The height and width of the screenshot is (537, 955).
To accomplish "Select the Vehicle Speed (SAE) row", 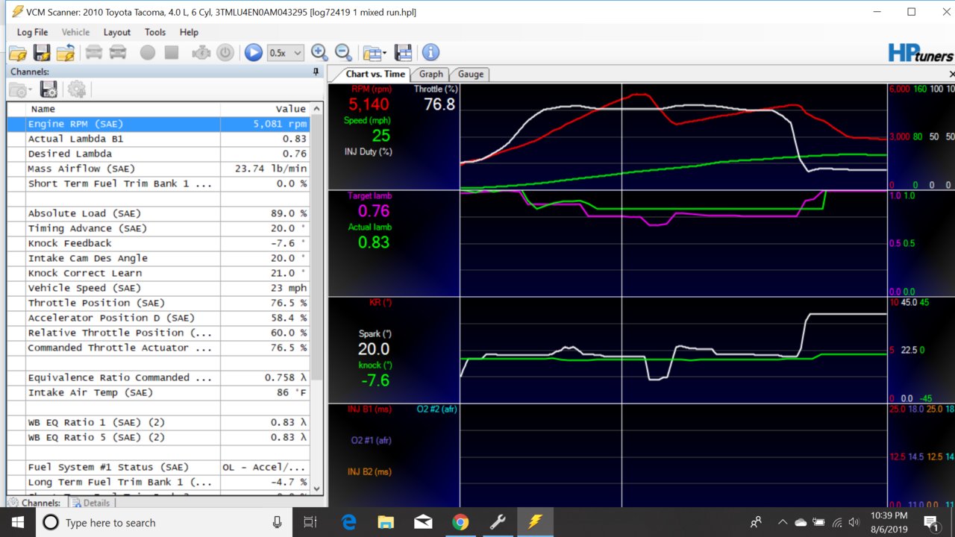I will (158, 288).
